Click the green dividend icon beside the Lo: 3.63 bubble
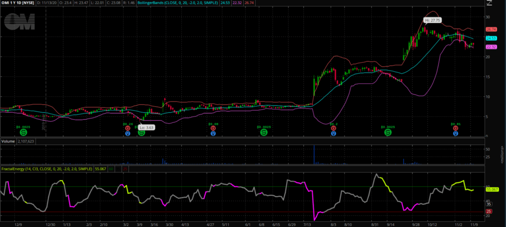The width and height of the screenshot is (506, 227). click(142, 132)
